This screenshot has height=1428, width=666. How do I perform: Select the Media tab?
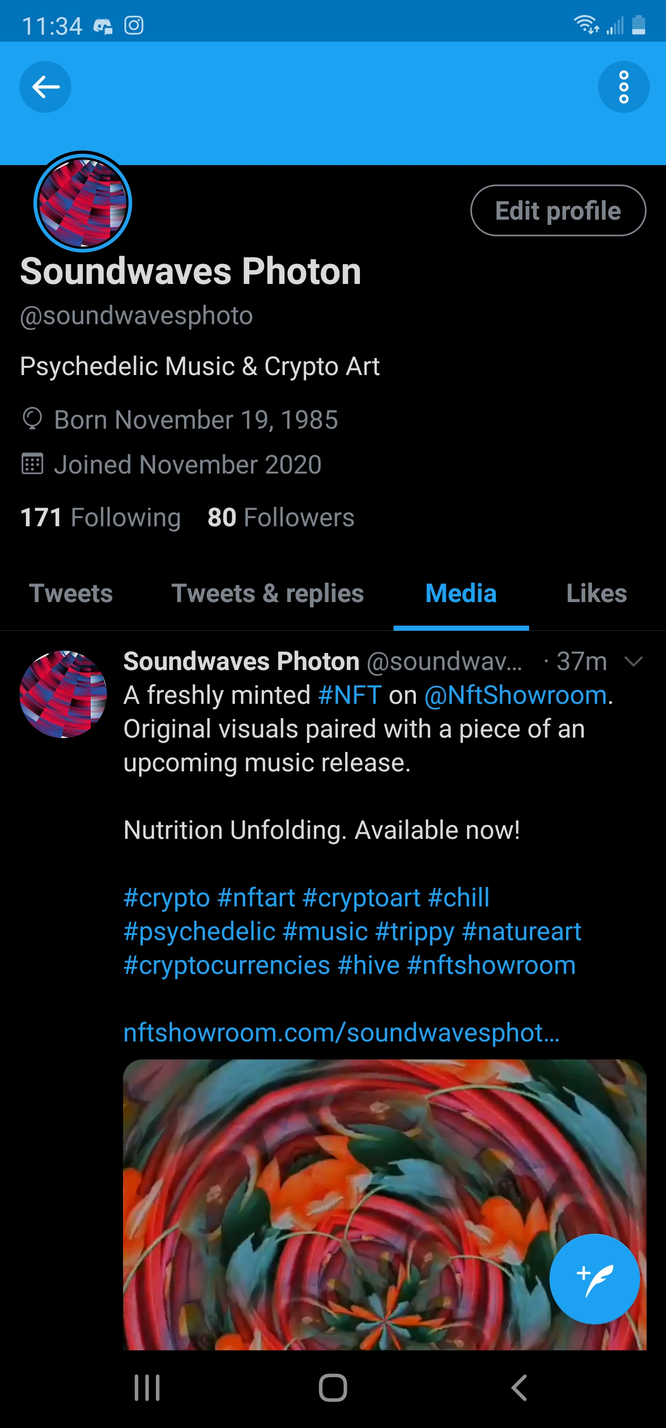(x=460, y=593)
